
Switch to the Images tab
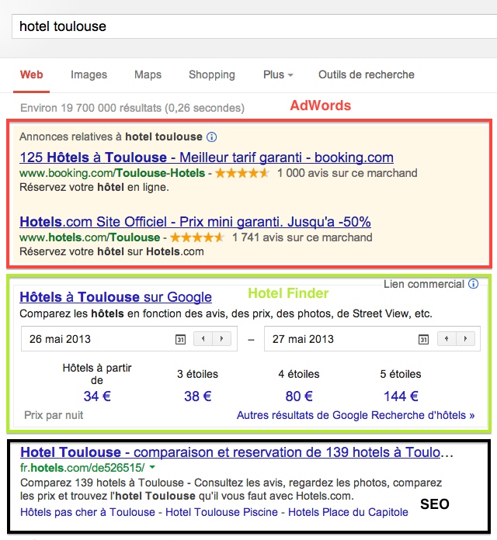coord(89,74)
